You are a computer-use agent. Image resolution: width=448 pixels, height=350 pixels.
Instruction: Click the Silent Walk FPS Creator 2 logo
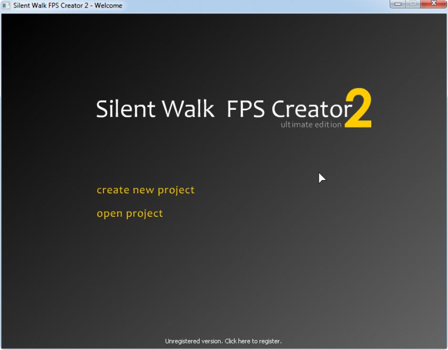234,108
